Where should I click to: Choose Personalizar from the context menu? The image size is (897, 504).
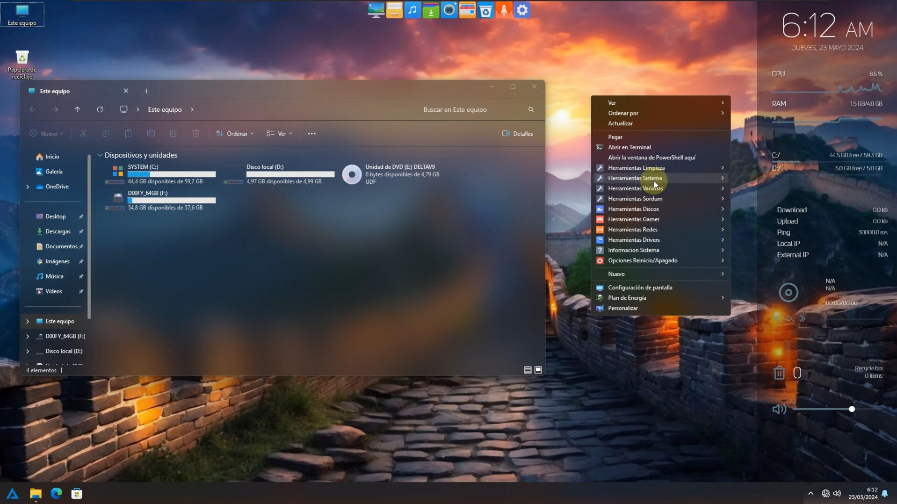point(622,308)
